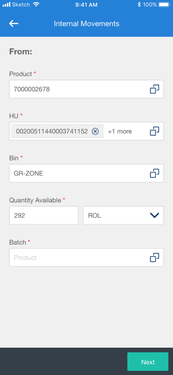Image resolution: width=173 pixels, height=375 pixels.
Task: Tap the cellular signal bars icon
Action: point(7,4)
